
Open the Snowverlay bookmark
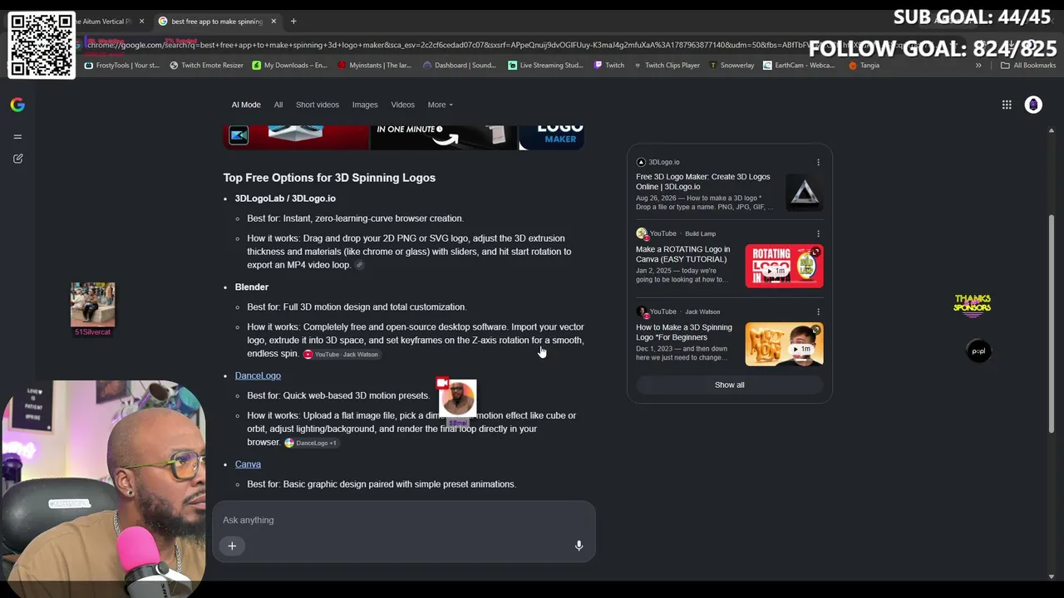click(x=732, y=65)
